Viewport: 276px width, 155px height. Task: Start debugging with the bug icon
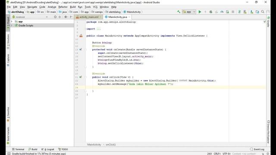point(211,12)
